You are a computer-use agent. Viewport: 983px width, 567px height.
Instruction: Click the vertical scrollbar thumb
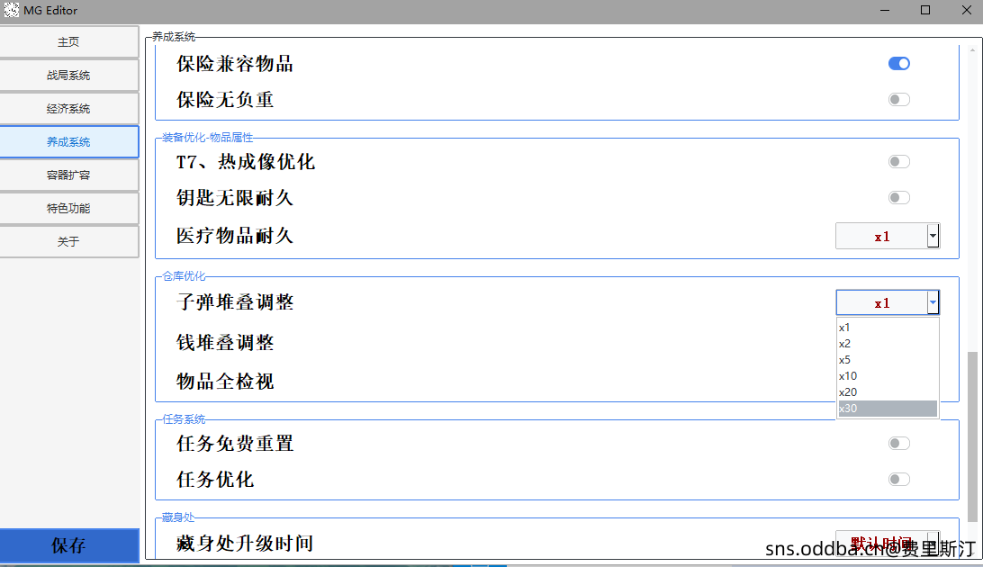[972, 436]
